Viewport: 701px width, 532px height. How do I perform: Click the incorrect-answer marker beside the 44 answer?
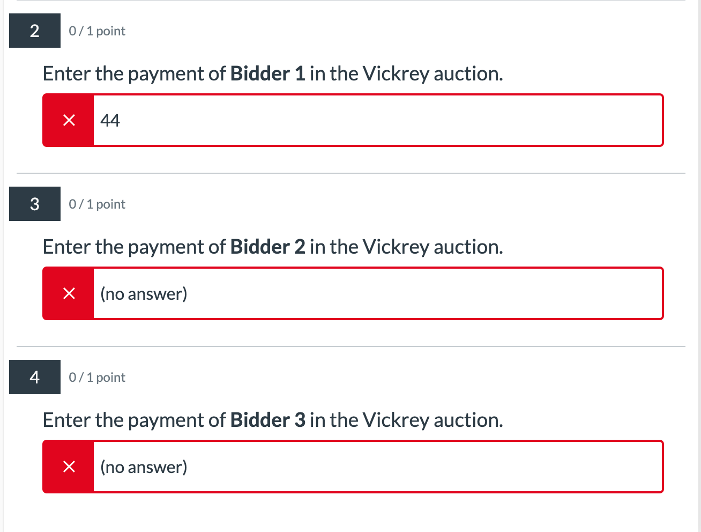click(x=68, y=120)
